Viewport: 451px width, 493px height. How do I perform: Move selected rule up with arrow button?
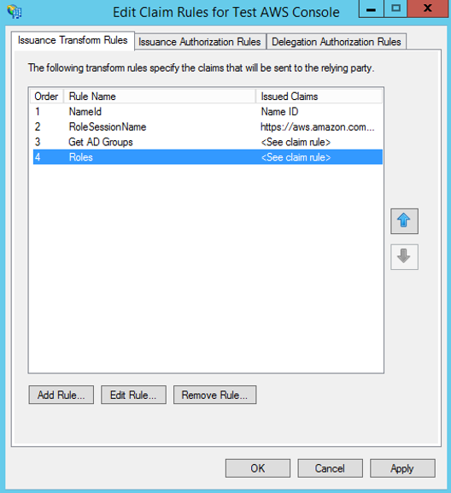[404, 221]
